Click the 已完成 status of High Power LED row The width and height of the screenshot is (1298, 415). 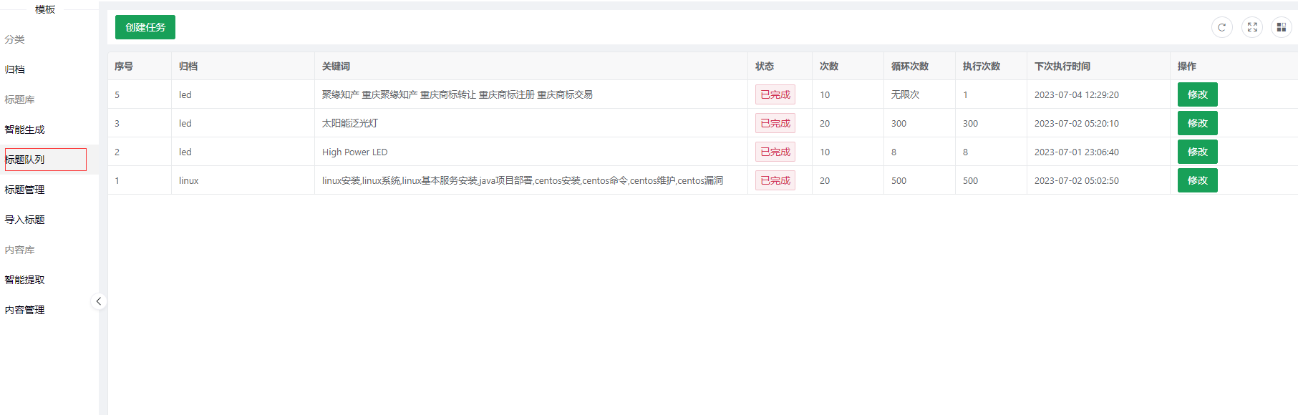point(775,152)
